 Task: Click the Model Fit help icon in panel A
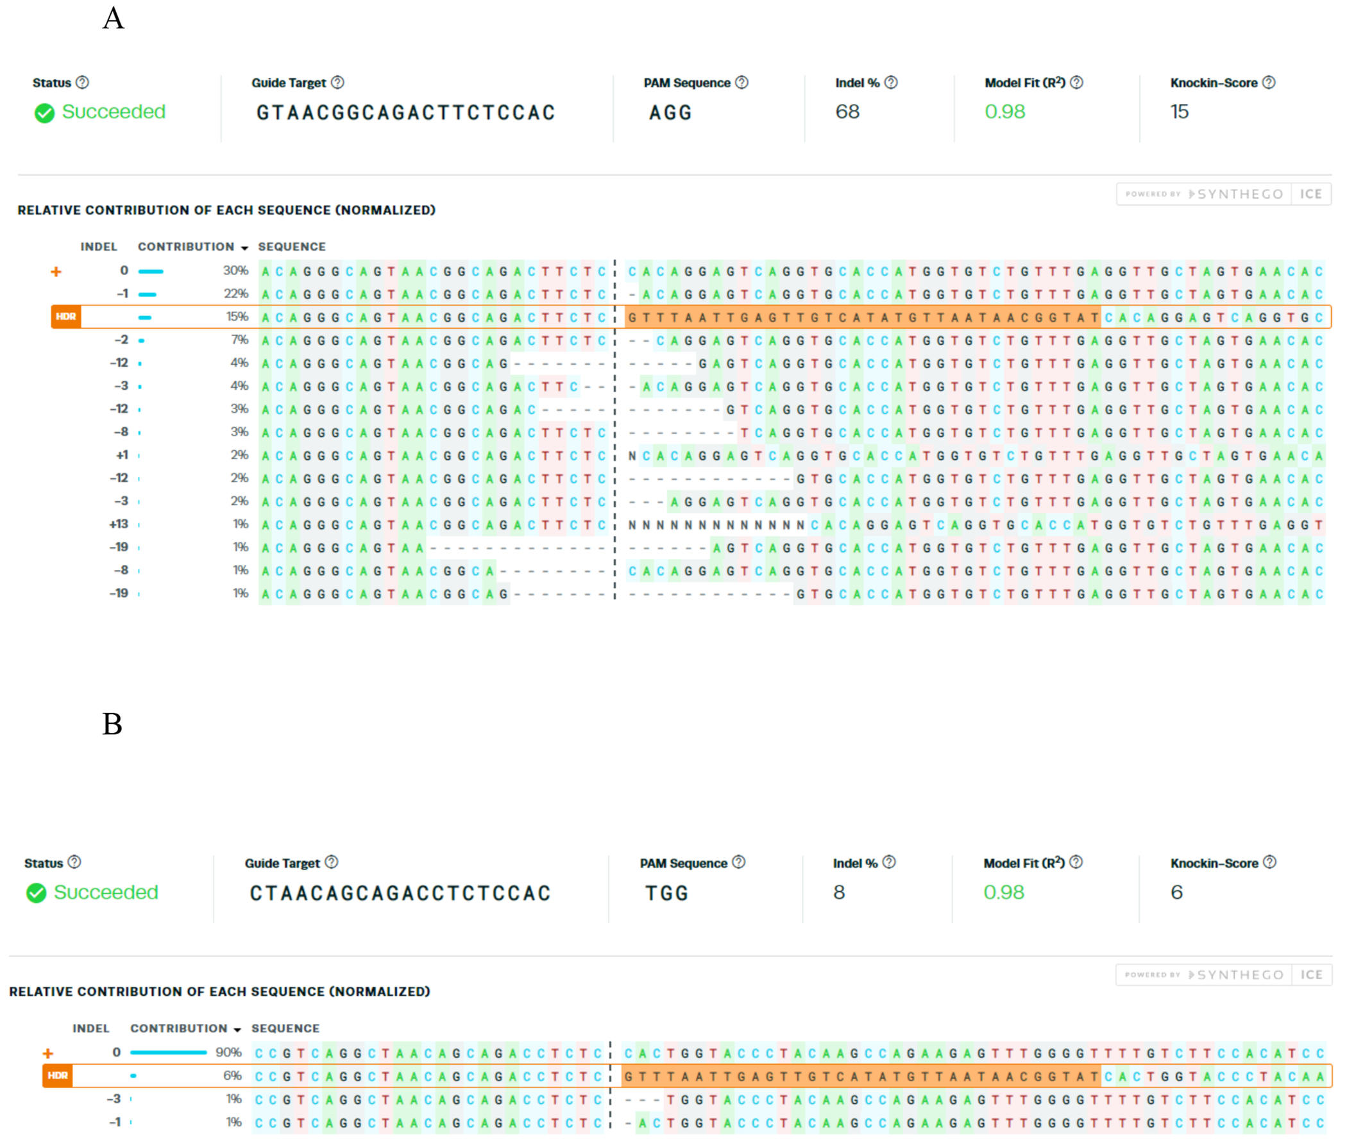point(1076,83)
